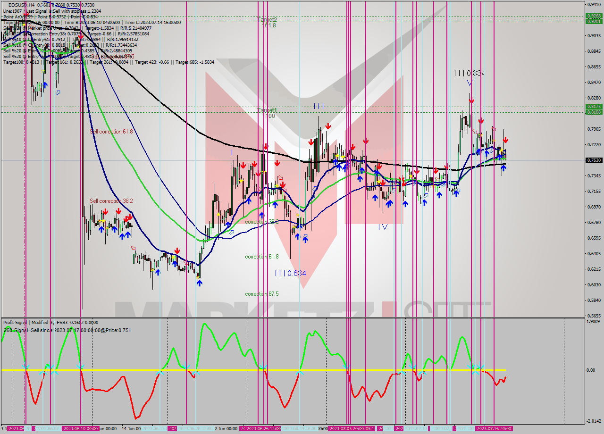Click the 0.8845 price axis value
Viewport: 604px width, 434px height.
(x=594, y=51)
